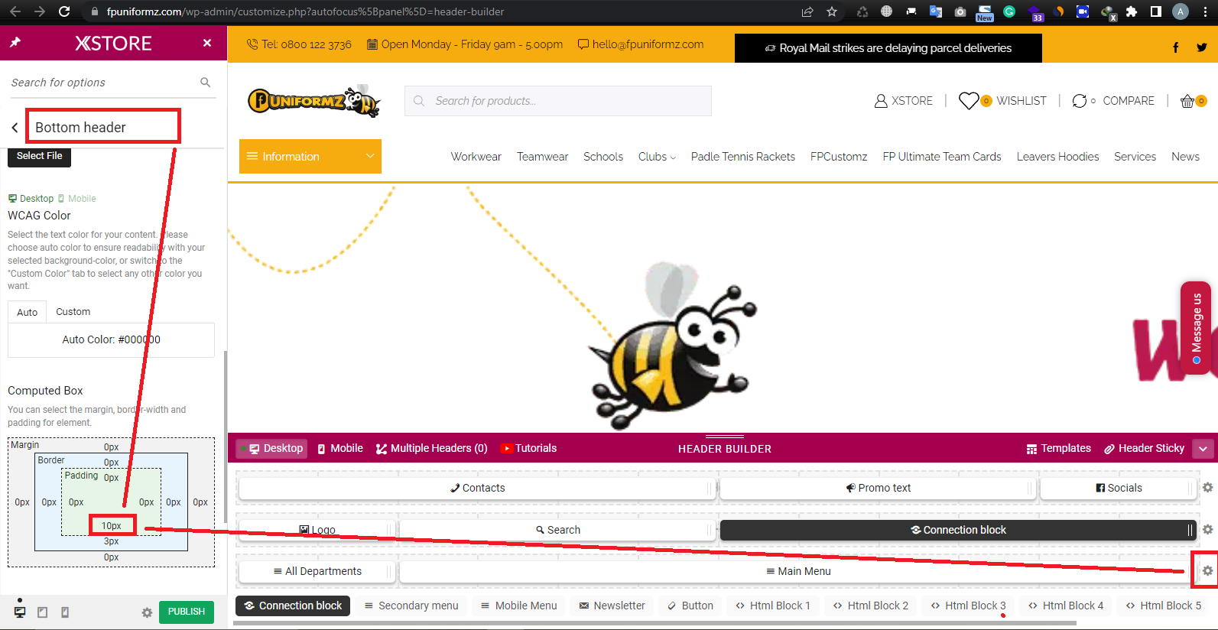Viewport: 1218px width, 630px height.
Task: Click the green PUBLISH button
Action: point(187,612)
